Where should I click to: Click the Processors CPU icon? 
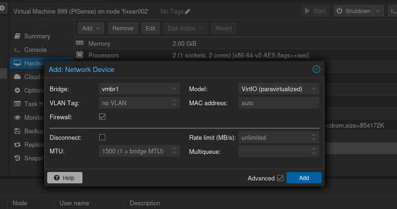click(x=80, y=55)
